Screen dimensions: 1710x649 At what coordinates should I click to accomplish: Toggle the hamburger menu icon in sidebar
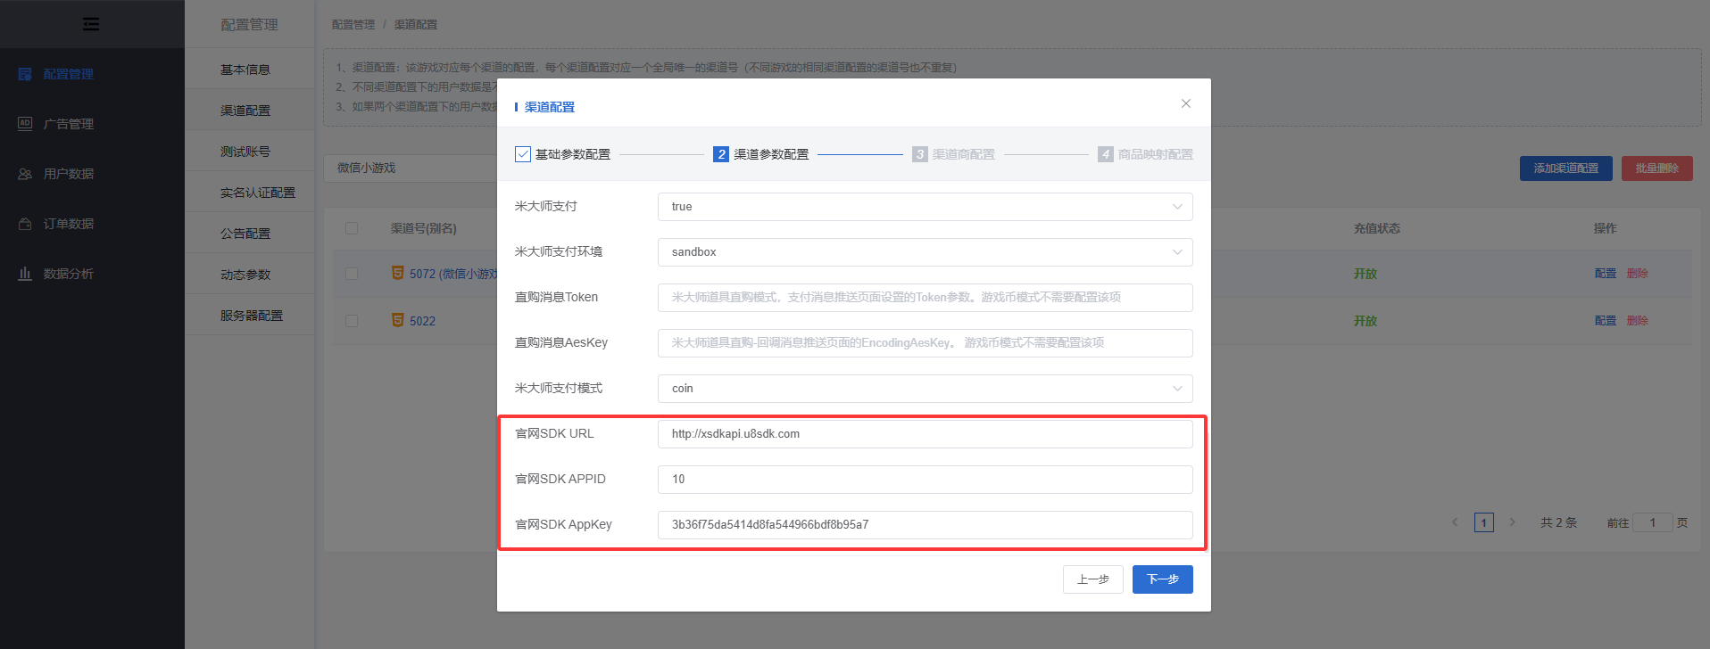coord(91,24)
